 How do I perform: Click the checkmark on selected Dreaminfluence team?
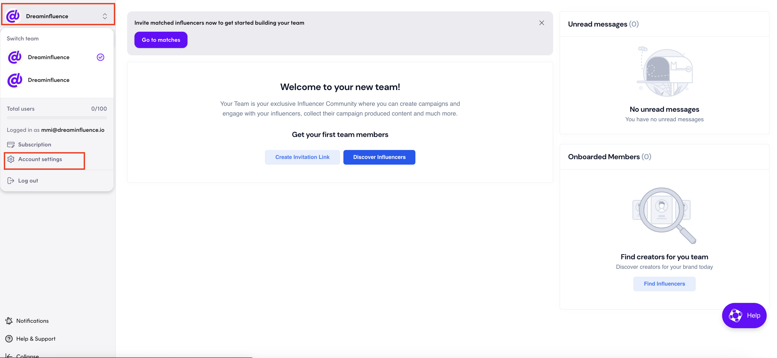point(101,57)
